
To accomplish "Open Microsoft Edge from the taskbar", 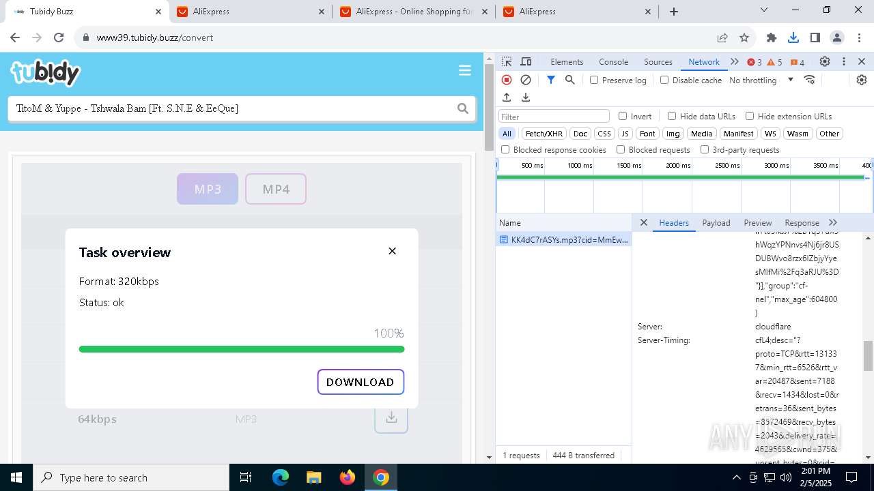I will pyautogui.click(x=281, y=477).
